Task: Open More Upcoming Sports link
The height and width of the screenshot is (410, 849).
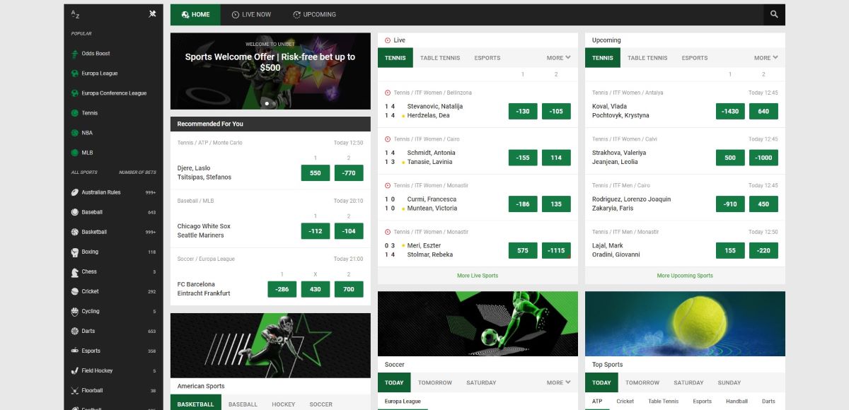Action: pos(685,276)
